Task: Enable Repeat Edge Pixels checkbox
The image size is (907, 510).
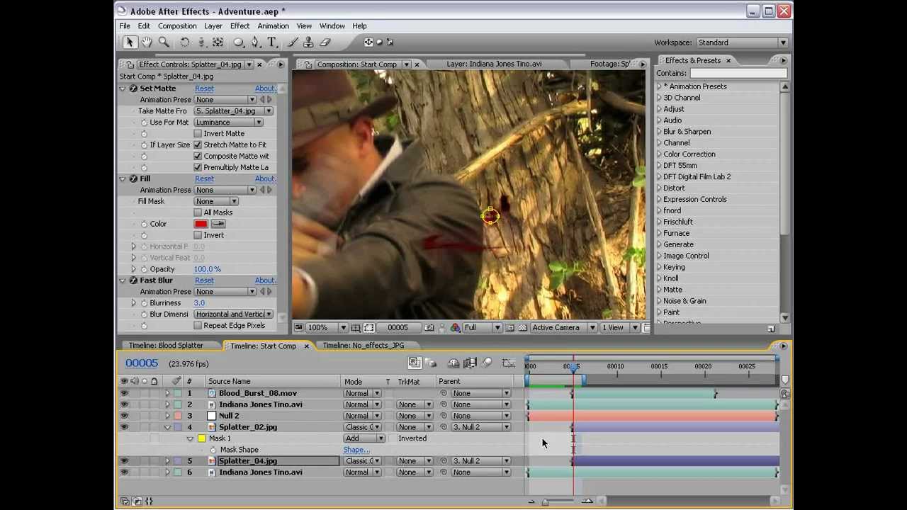Action: (x=198, y=326)
